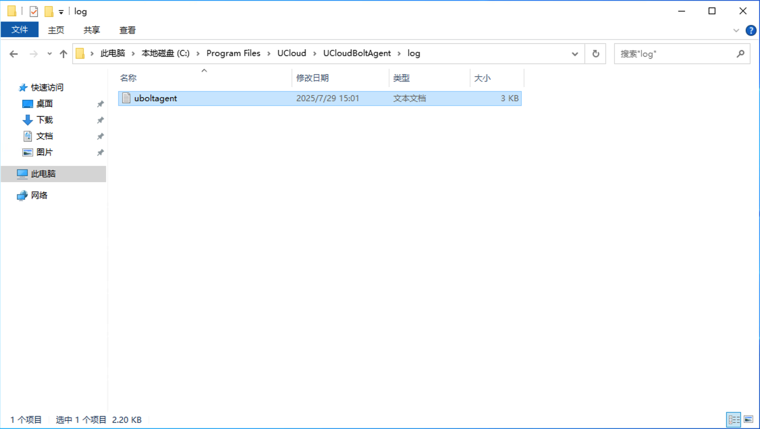Click in the 搜索"log" search field
The image size is (760, 429).
coord(675,54)
